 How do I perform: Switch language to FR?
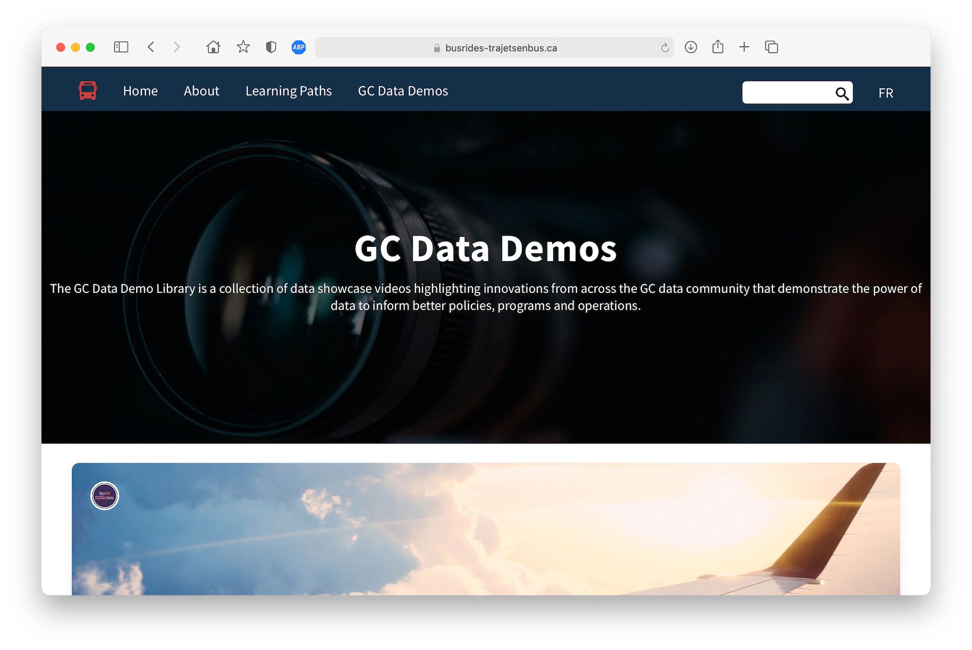tap(885, 93)
